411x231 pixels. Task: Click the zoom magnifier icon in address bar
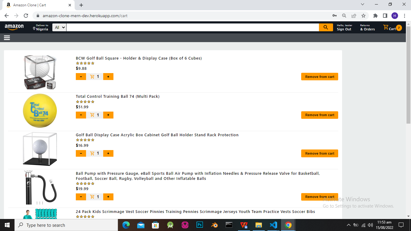tap(344, 16)
